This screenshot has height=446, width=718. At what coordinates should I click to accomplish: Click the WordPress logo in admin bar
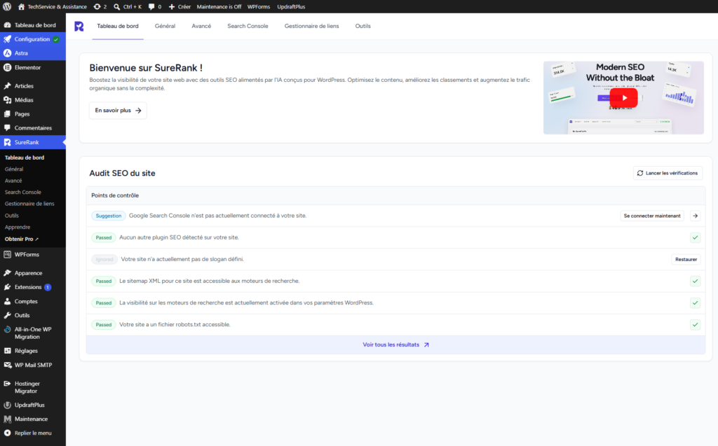click(7, 6)
